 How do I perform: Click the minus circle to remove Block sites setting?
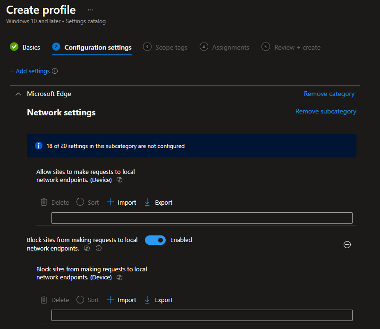point(347,244)
